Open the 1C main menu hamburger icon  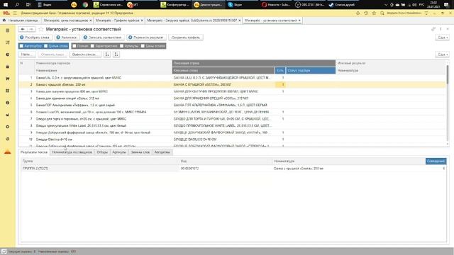(15, 13)
